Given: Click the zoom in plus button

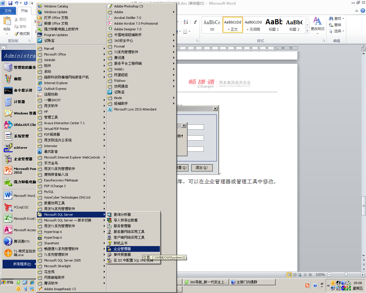Looking at the screenshot, I should [x=363, y=275].
